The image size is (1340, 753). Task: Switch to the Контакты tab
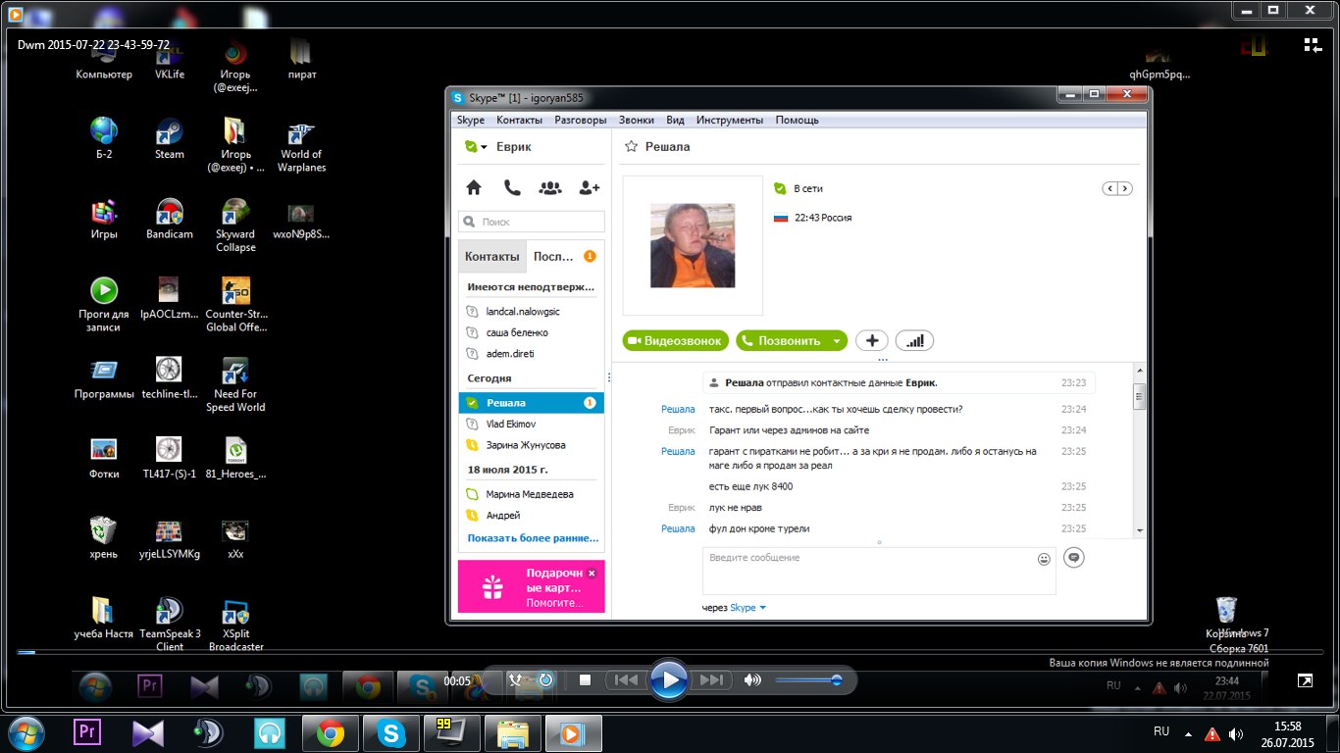pyautogui.click(x=492, y=257)
